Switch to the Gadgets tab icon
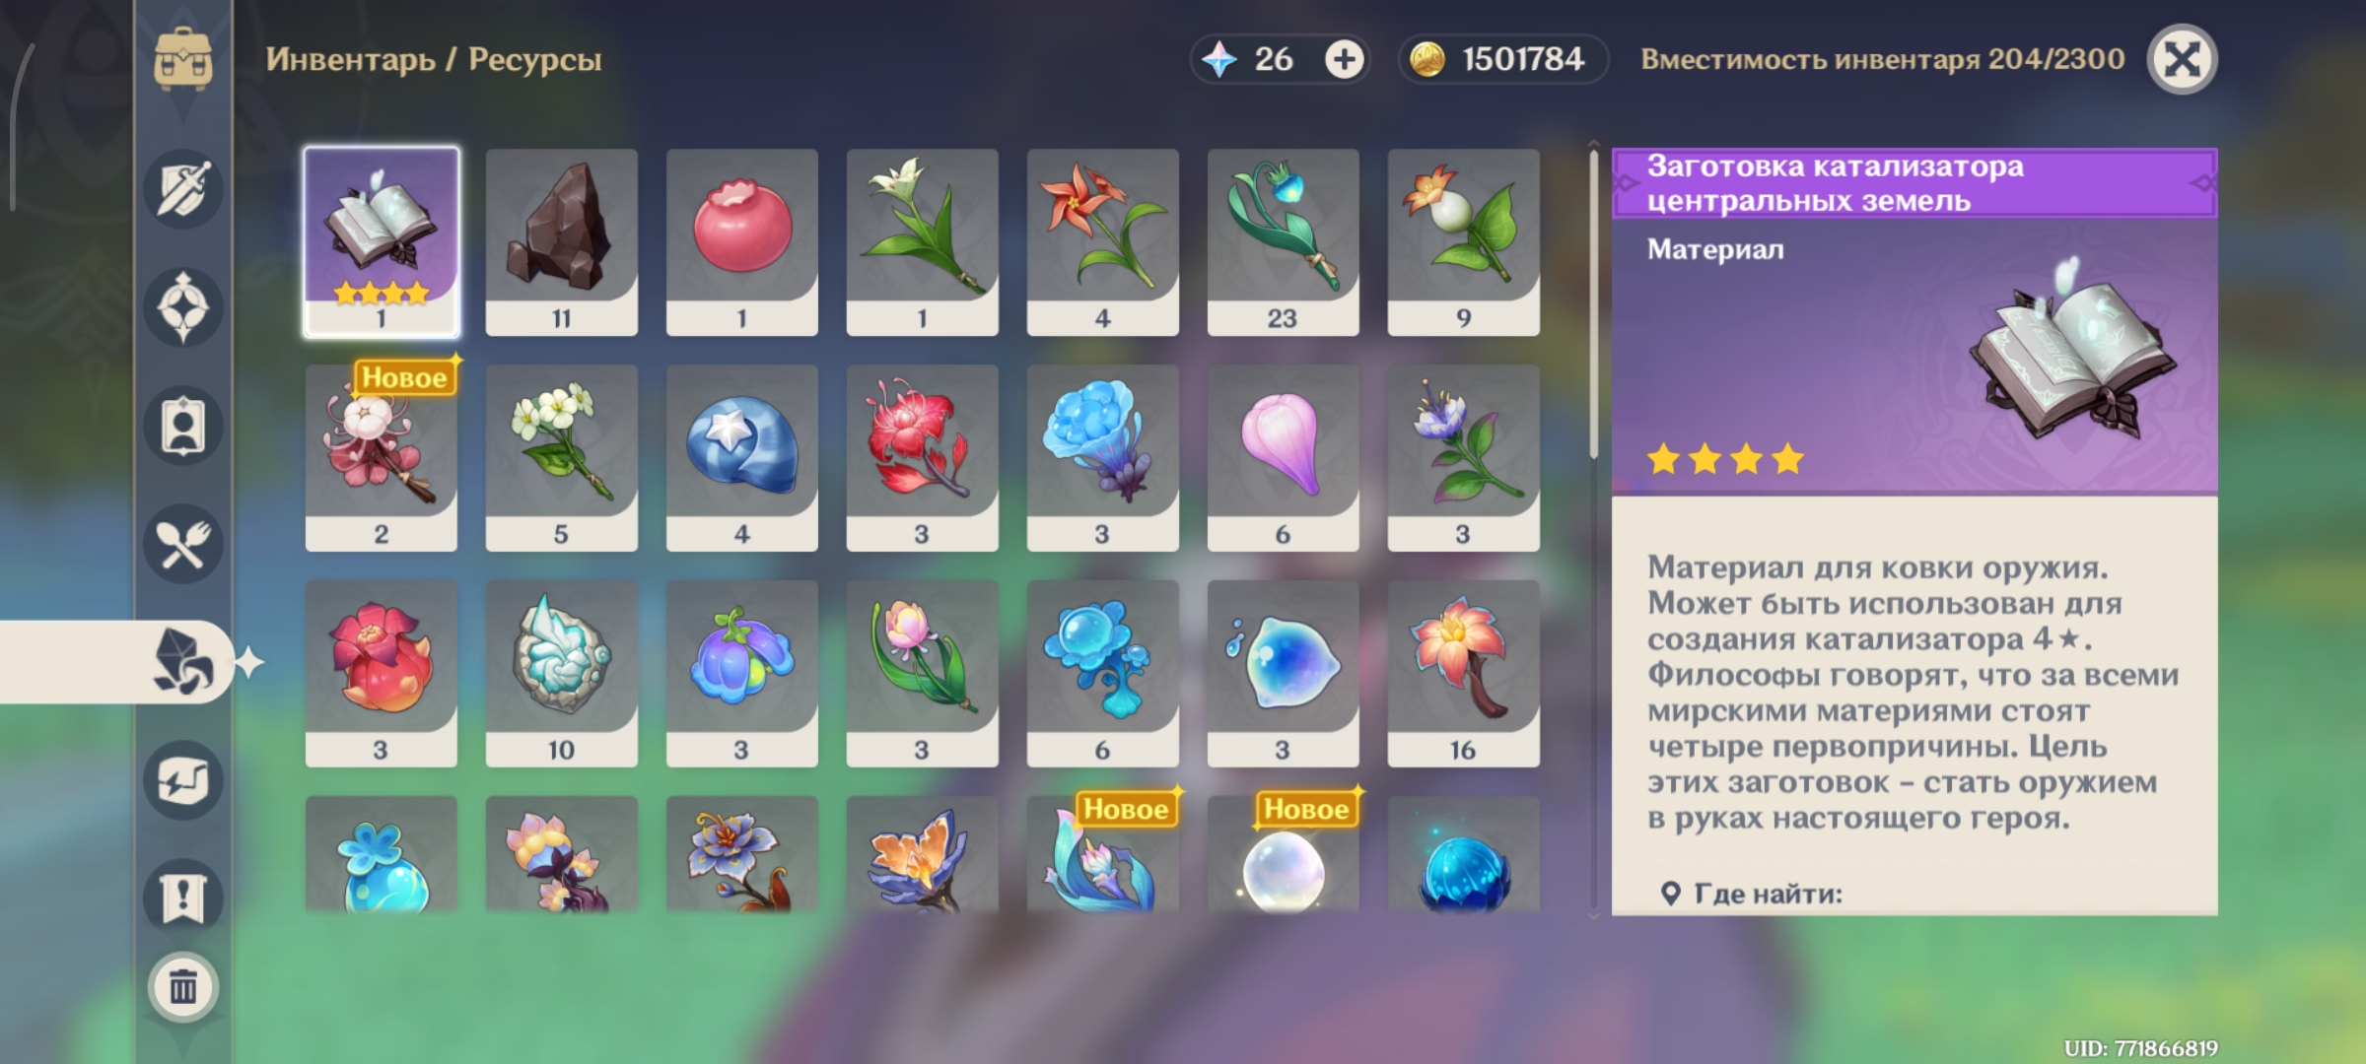The width and height of the screenshot is (2366, 1064). pos(183,780)
